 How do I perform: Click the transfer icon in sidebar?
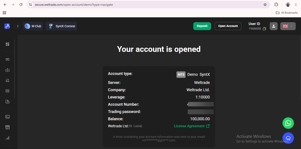[x=7, y=81]
